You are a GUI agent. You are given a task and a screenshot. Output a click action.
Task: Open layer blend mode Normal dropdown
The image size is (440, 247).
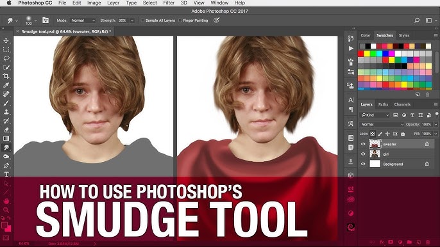click(382, 124)
